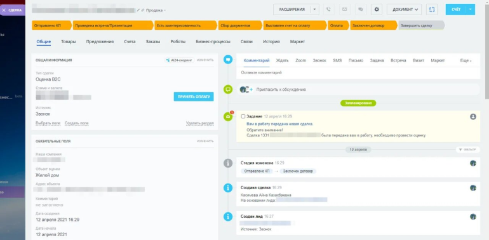Select the Визит timeline tab

click(x=419, y=60)
